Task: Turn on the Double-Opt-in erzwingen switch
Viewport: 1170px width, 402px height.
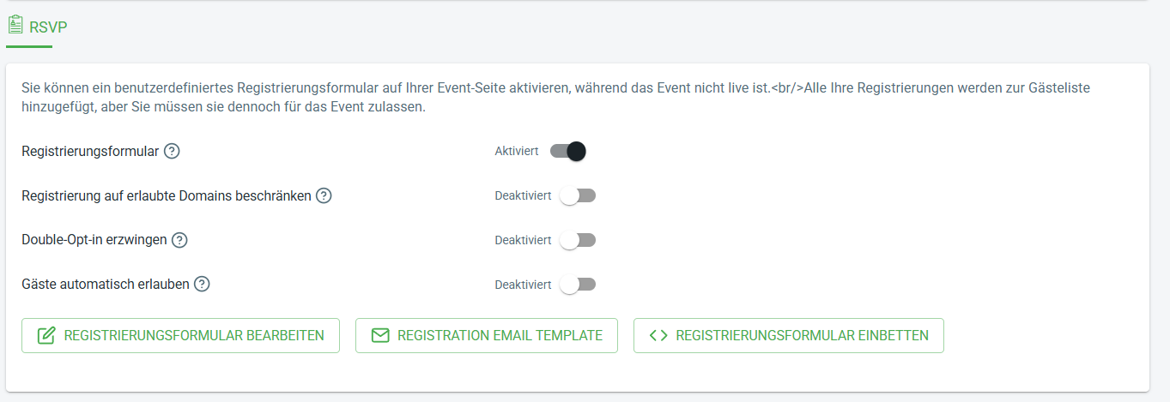Action: pos(578,240)
